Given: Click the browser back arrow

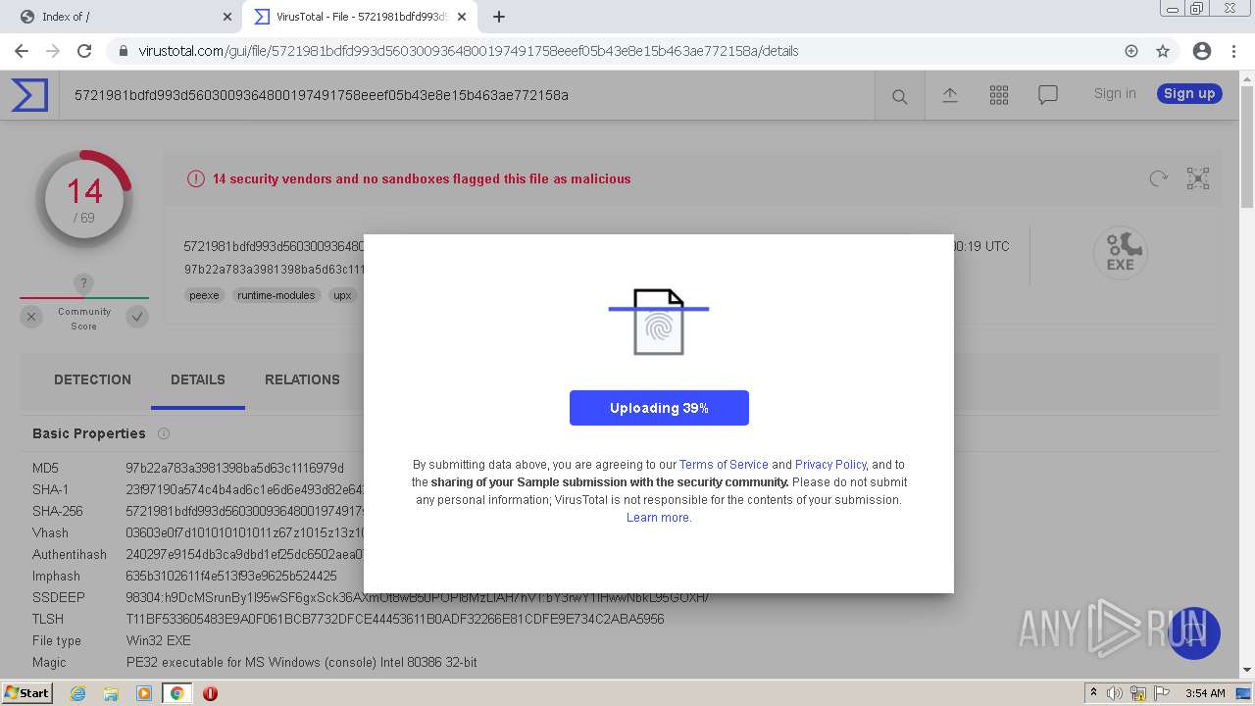Looking at the screenshot, I should pyautogui.click(x=22, y=51).
